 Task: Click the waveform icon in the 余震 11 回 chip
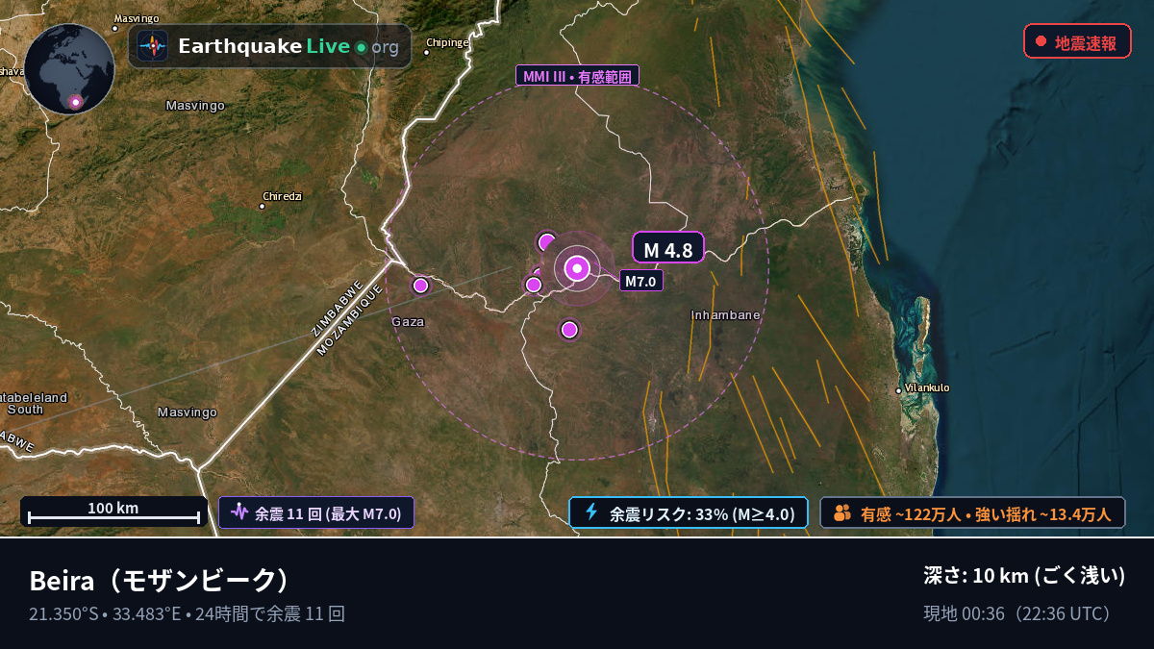click(x=239, y=512)
